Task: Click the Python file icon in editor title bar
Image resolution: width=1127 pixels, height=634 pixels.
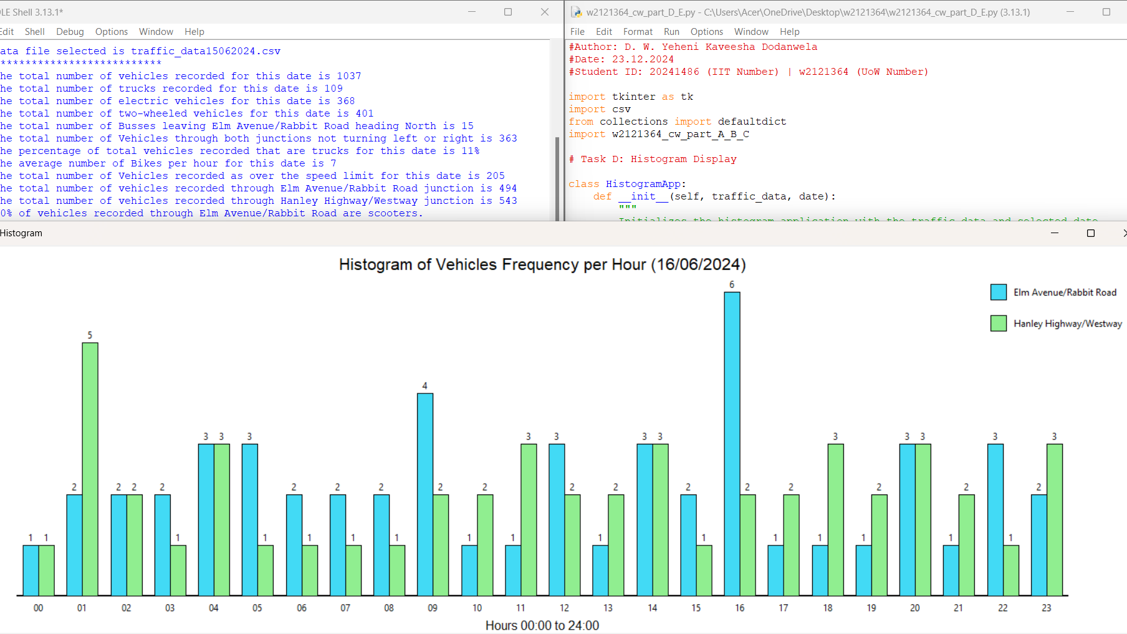Action: coord(575,12)
